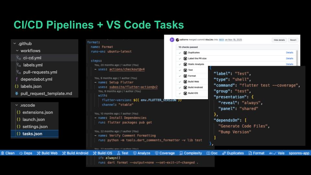This screenshot has height=175, width=311.
Task: Click the Test check row name
Action: click(190, 70)
